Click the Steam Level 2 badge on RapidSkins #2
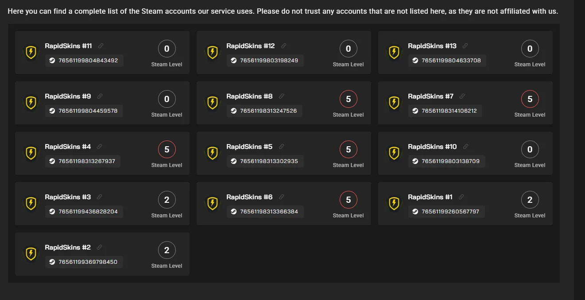This screenshot has width=585, height=300. click(167, 250)
